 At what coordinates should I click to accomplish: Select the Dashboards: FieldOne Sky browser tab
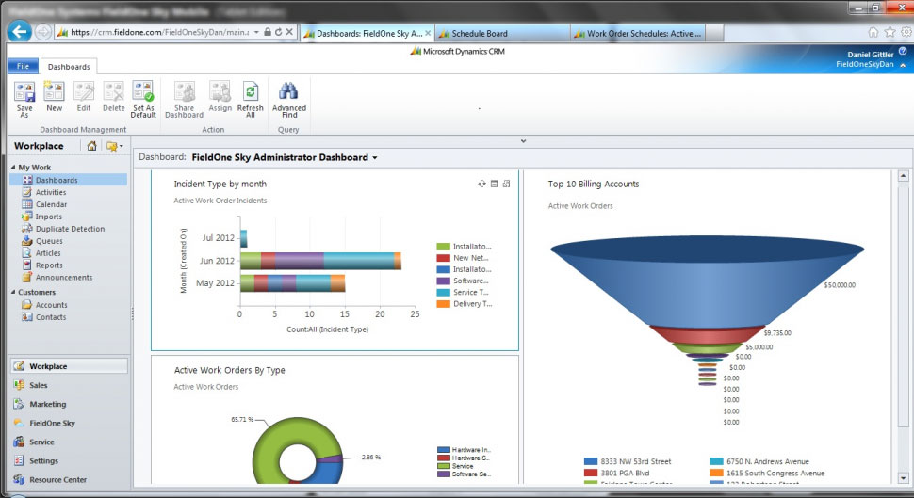(x=366, y=34)
